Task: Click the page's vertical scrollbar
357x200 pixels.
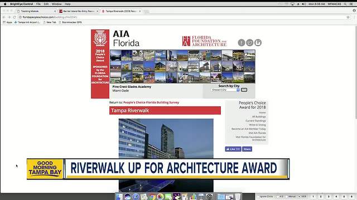Action: pos(356,73)
